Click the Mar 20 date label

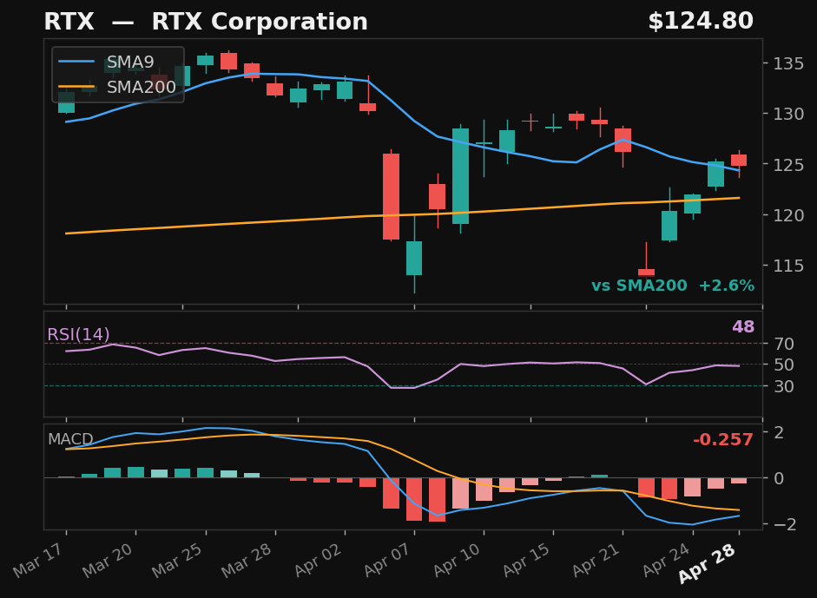109,560
